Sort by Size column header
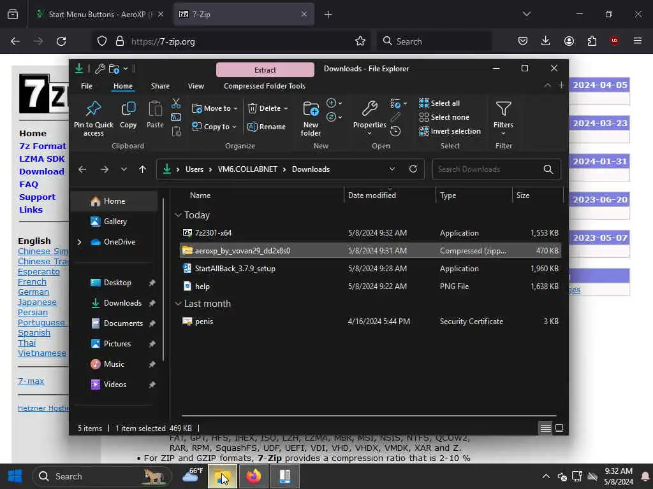The width and height of the screenshot is (653, 489). [537, 195]
